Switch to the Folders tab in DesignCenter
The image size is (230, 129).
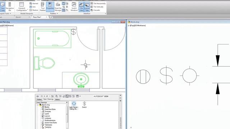39,99
